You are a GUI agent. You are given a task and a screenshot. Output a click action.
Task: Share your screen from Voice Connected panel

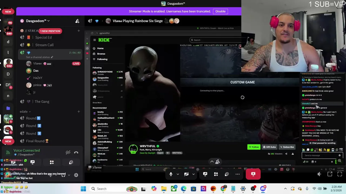pyautogui.click(x=32, y=162)
